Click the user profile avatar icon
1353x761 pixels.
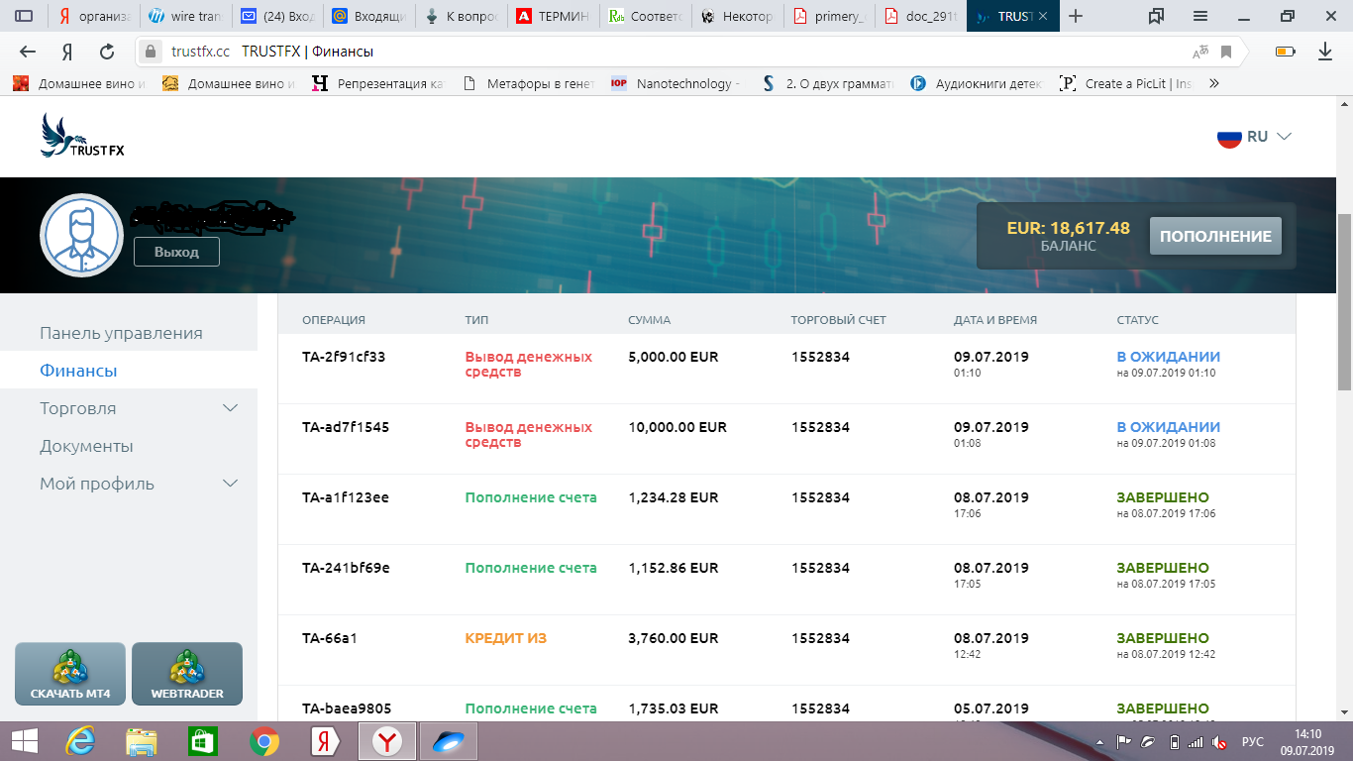point(81,235)
